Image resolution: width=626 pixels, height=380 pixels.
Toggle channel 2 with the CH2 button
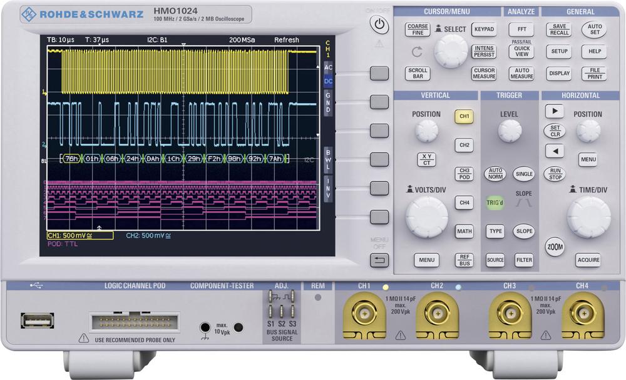pos(464,145)
